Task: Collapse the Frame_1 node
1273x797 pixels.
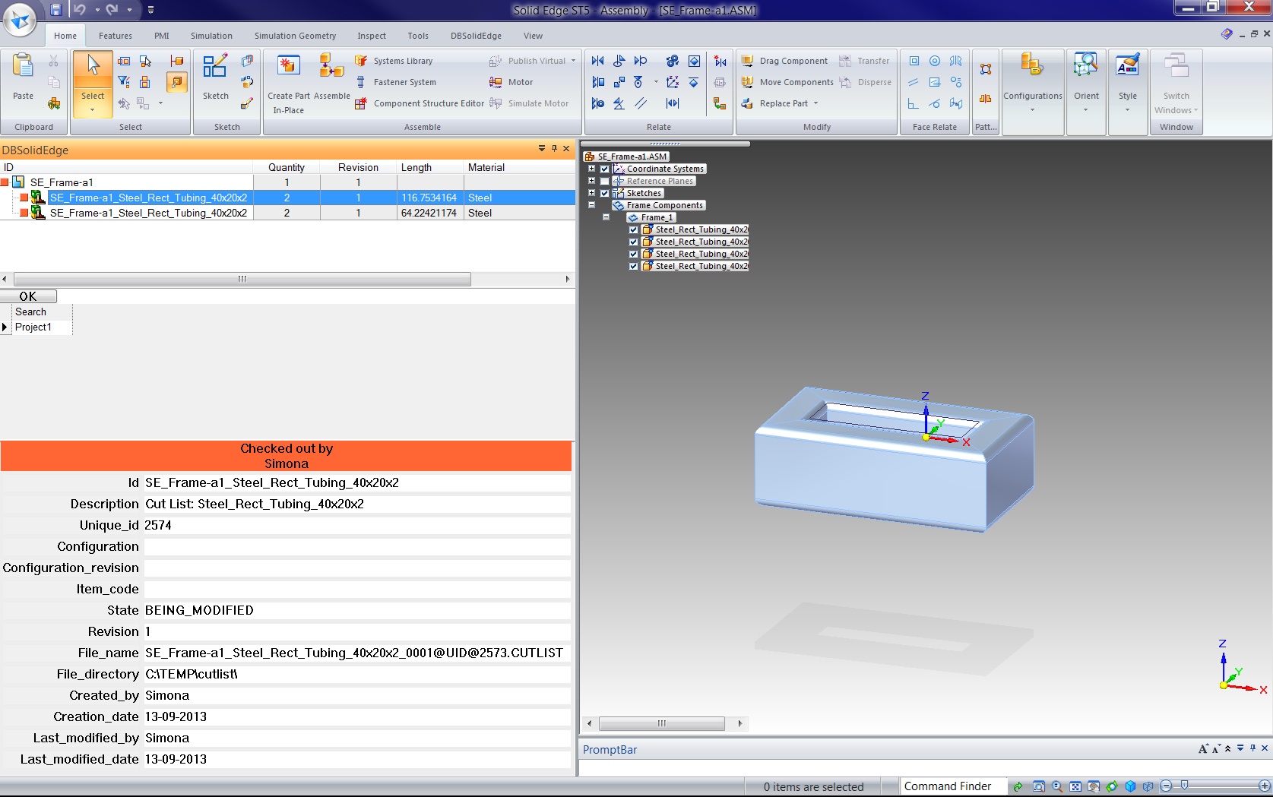Action: click(606, 217)
